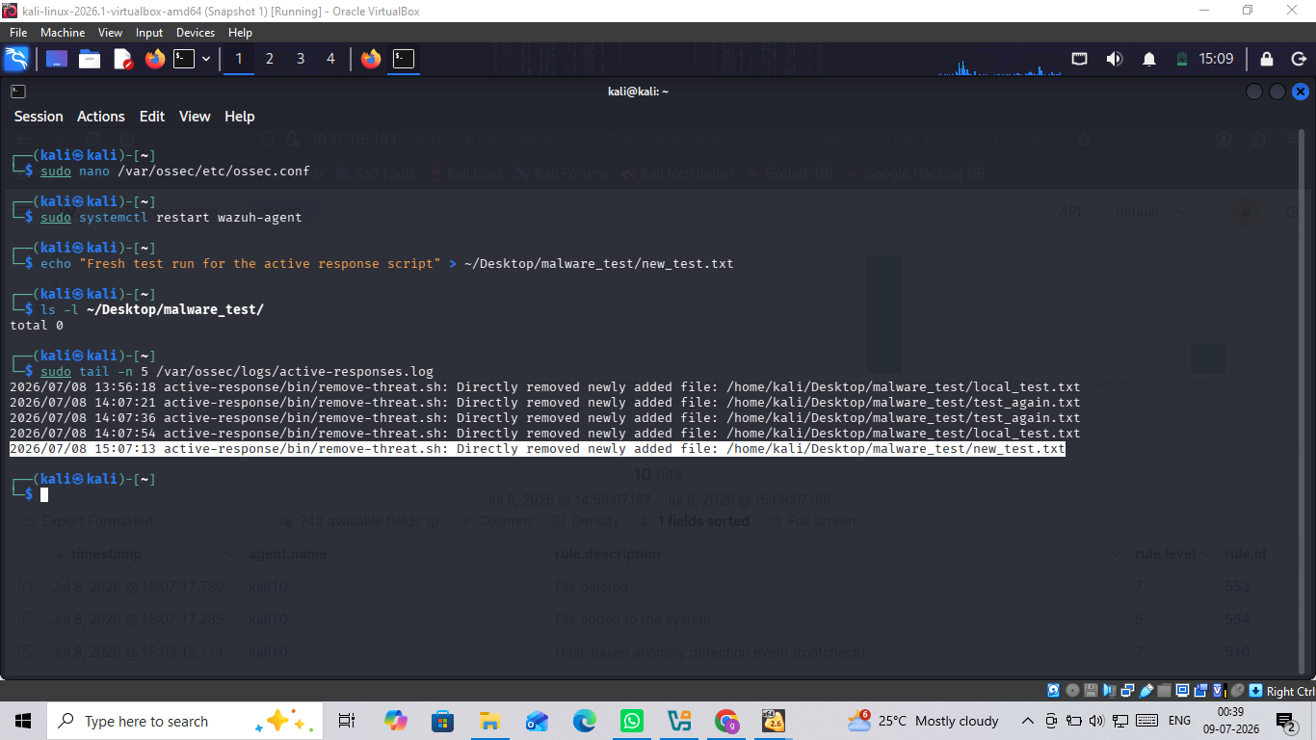Screen dimensions: 1316x740
Task: Open the file manager panel icon
Action: coord(90,59)
